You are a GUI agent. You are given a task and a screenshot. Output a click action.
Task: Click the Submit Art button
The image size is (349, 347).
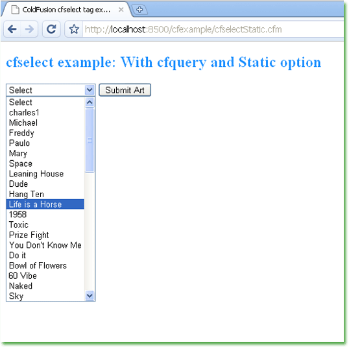point(125,90)
